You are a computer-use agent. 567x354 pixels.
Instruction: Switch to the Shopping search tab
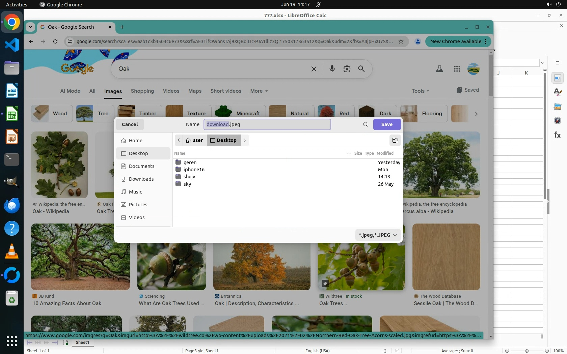point(142,91)
